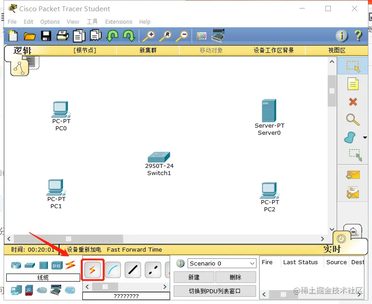Select the Connections lightning category icon
This screenshot has height=304, width=372.
pos(70,265)
